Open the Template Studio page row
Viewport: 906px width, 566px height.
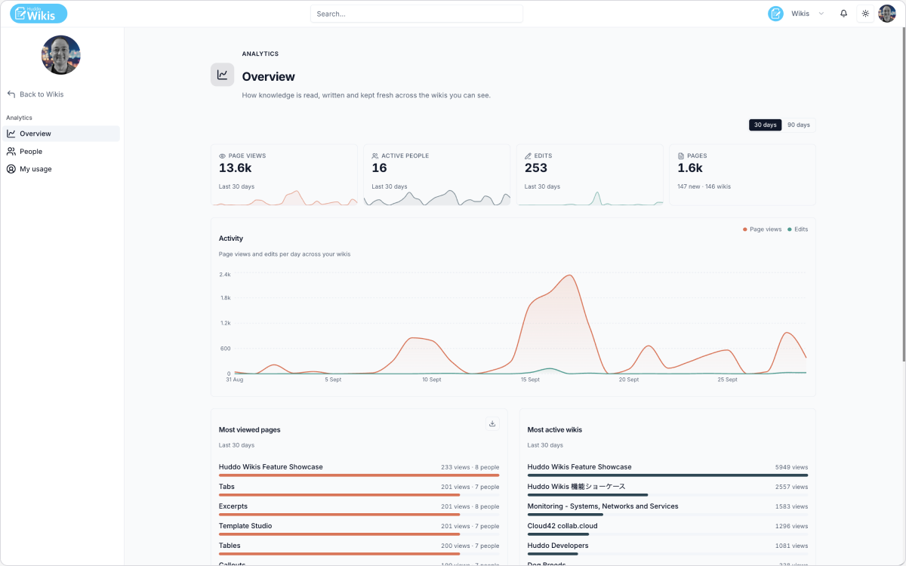pyautogui.click(x=359, y=529)
